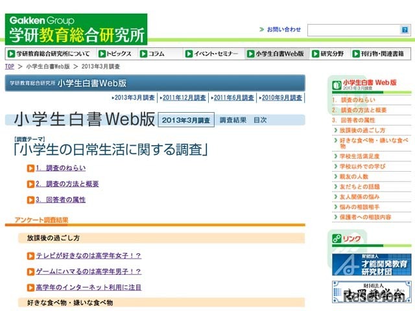This screenshot has height=311, width=415.
Task: Click orange arrow icon beside ゲームにハマるのは link
Action: tap(30, 271)
